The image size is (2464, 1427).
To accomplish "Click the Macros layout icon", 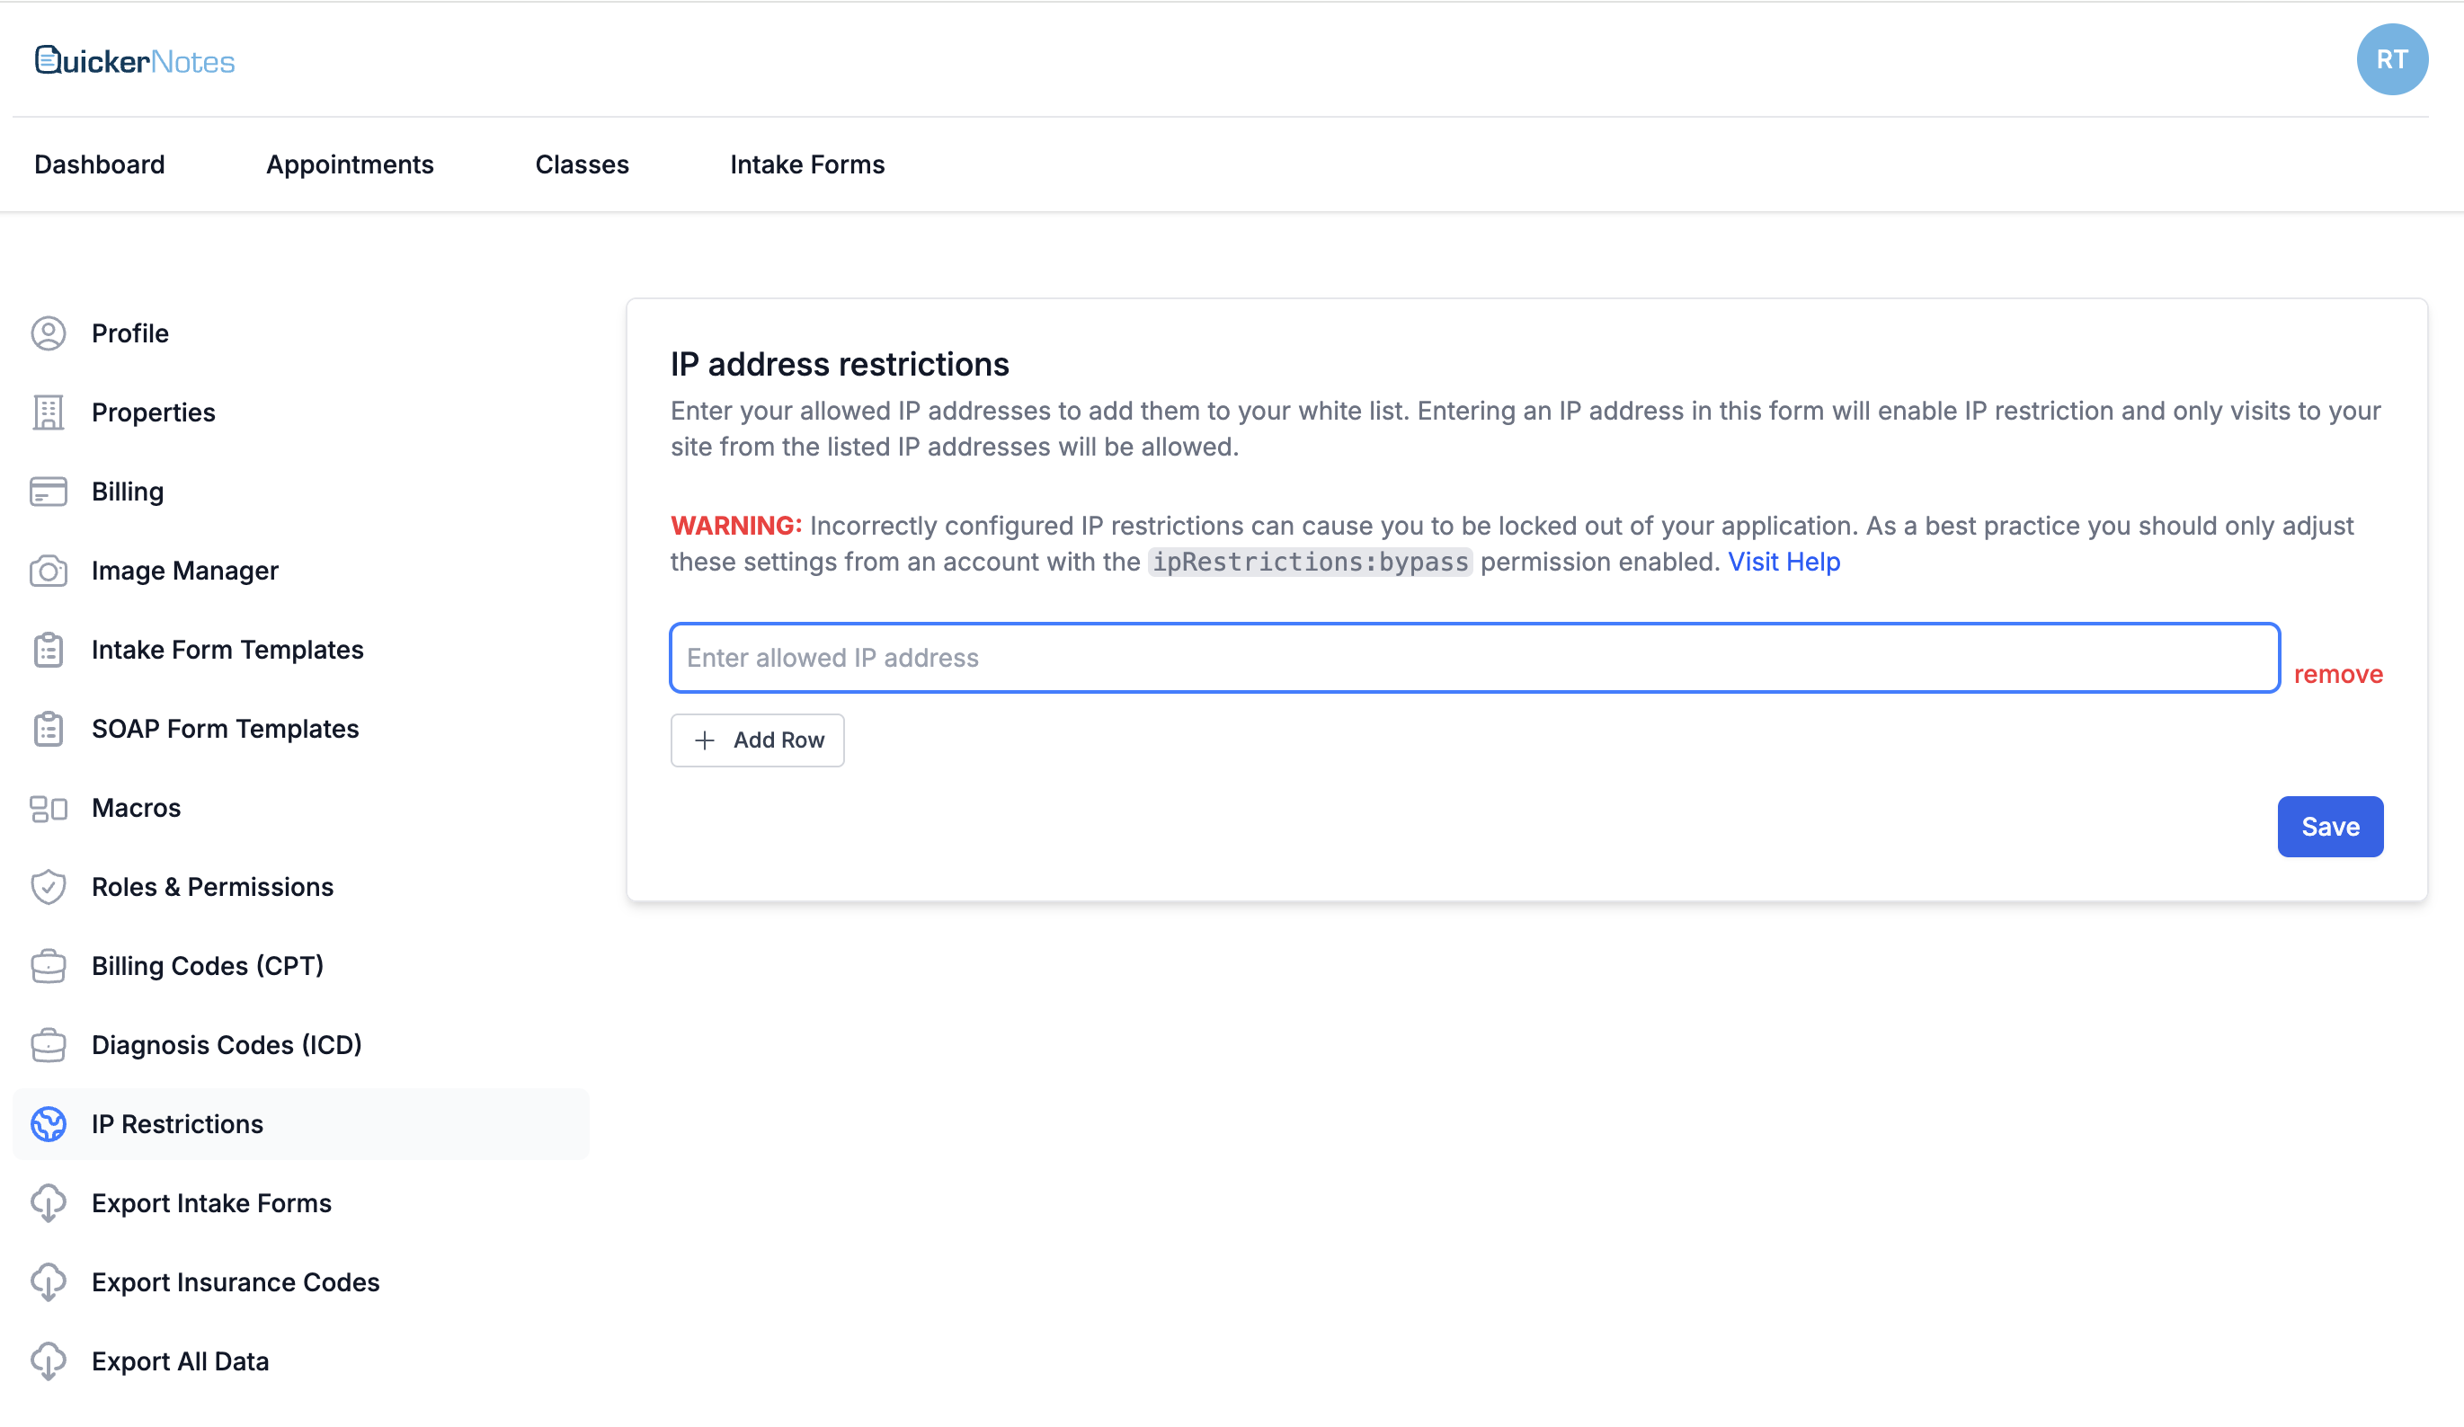I will click(48, 809).
